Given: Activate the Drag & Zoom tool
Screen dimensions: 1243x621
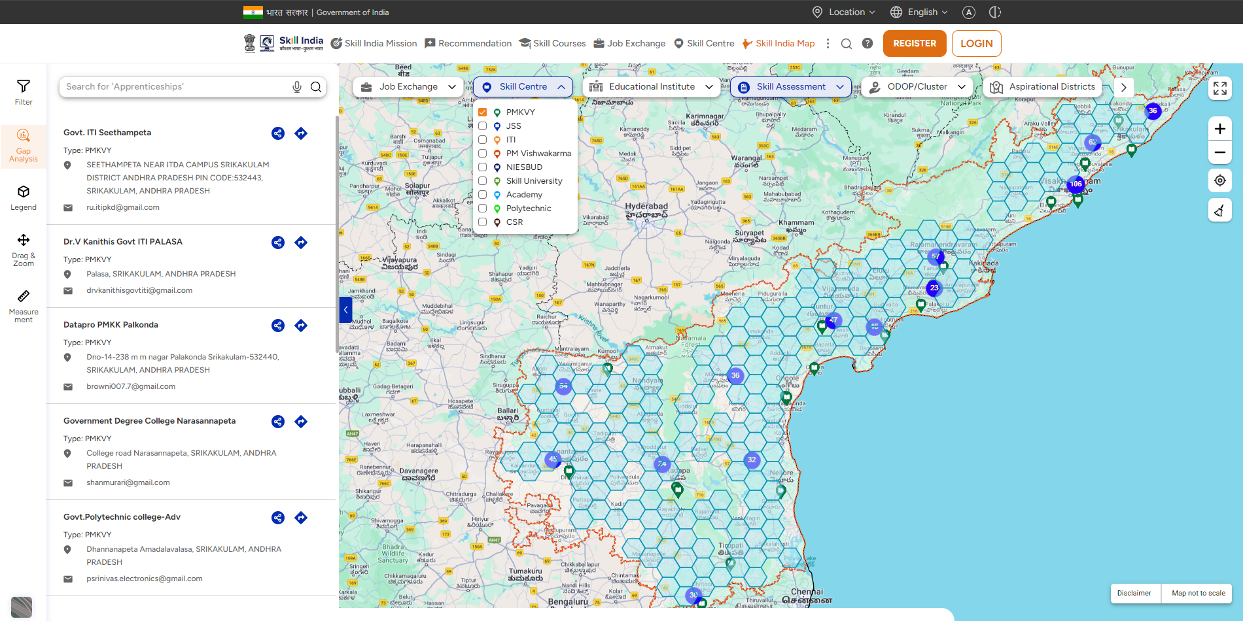Looking at the screenshot, I should click(x=24, y=250).
